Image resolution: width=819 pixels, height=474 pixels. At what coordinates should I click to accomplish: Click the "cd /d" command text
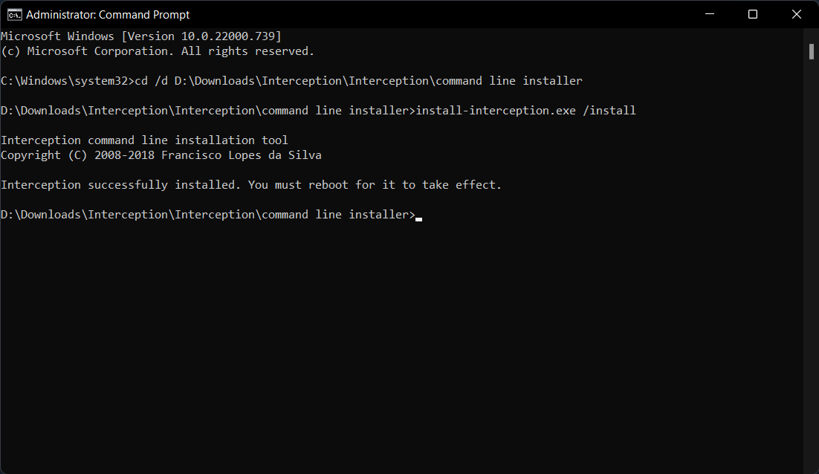click(151, 81)
